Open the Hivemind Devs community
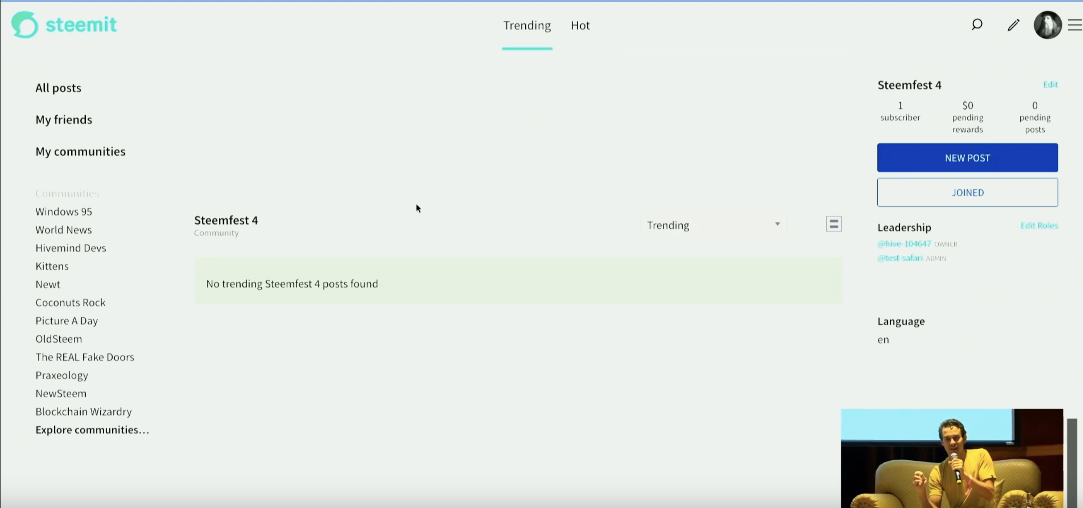 click(71, 248)
